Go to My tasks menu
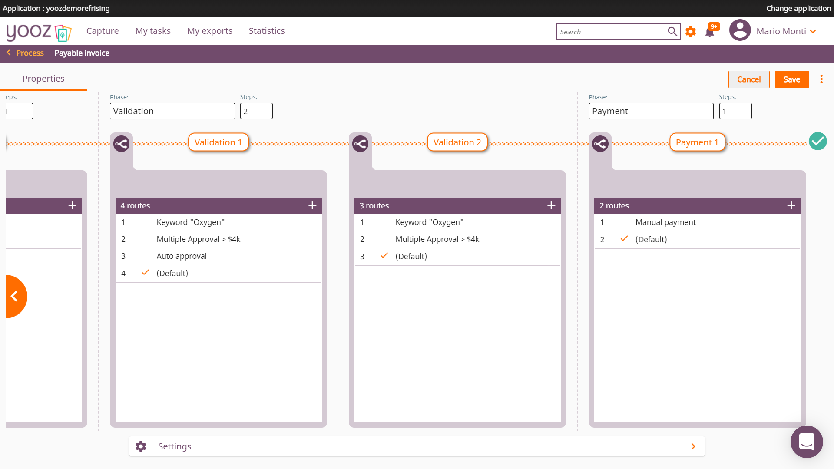The height and width of the screenshot is (469, 834). [x=153, y=31]
